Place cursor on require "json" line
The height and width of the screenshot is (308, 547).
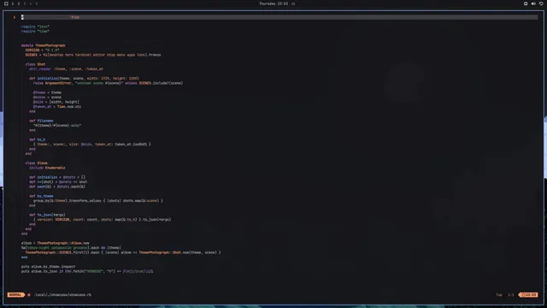point(35,27)
